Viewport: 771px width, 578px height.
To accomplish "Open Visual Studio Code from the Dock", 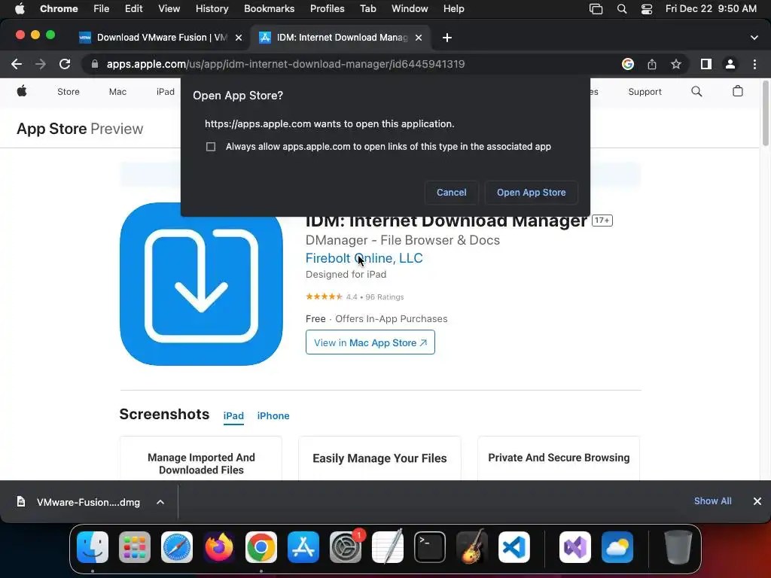I will [x=513, y=547].
